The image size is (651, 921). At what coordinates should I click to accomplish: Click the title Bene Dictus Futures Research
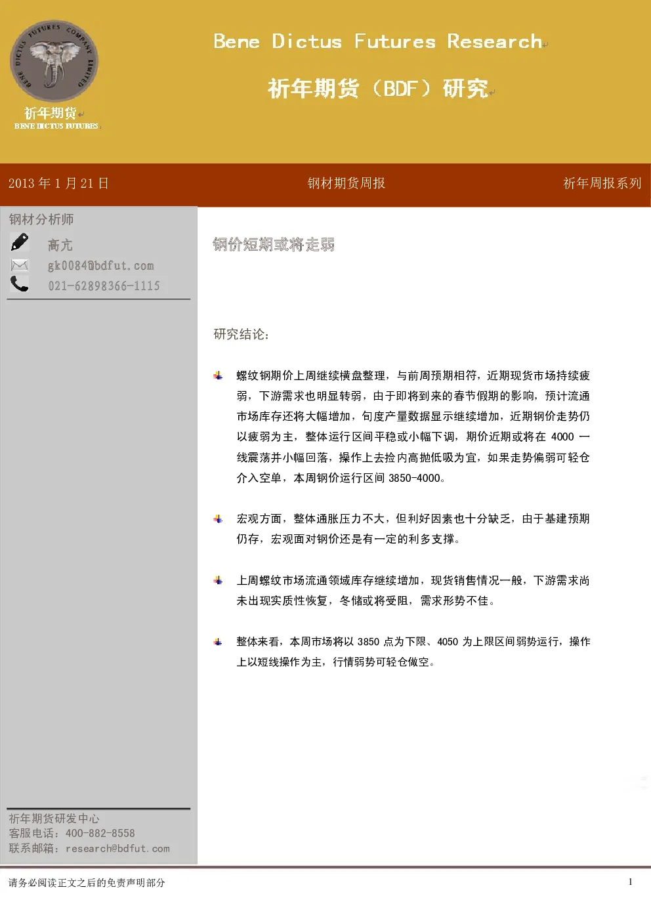[x=378, y=41]
